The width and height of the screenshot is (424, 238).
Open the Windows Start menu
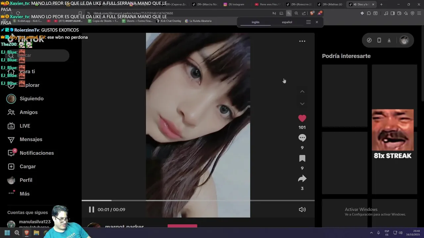coord(7,233)
